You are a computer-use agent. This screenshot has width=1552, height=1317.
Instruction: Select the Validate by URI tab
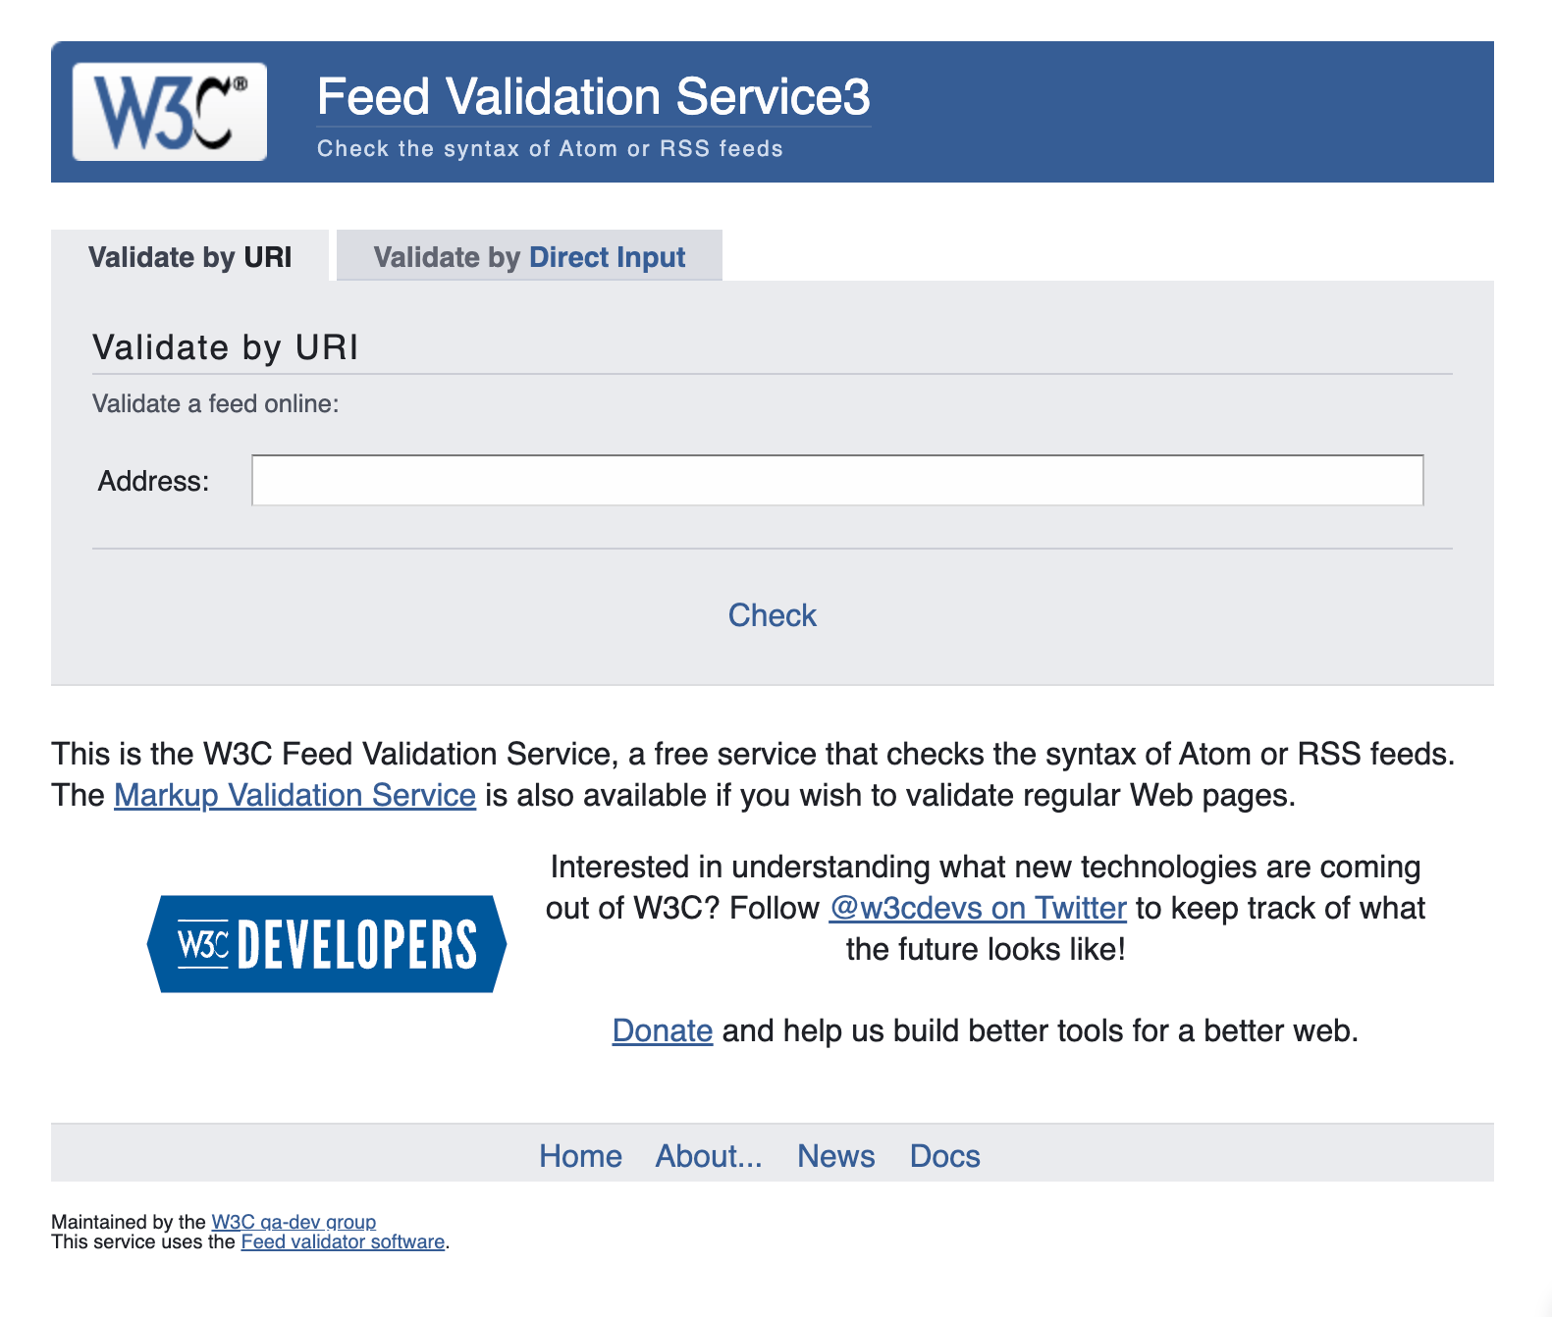click(190, 256)
